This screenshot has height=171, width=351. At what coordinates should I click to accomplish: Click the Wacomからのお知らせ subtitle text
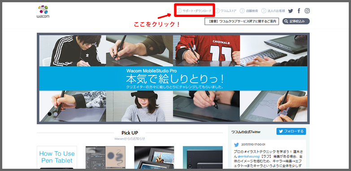click(130, 139)
